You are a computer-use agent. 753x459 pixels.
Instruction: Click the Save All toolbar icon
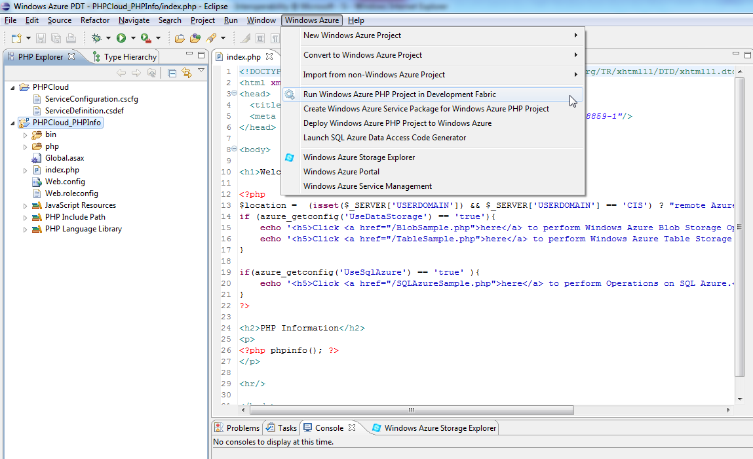coord(56,38)
